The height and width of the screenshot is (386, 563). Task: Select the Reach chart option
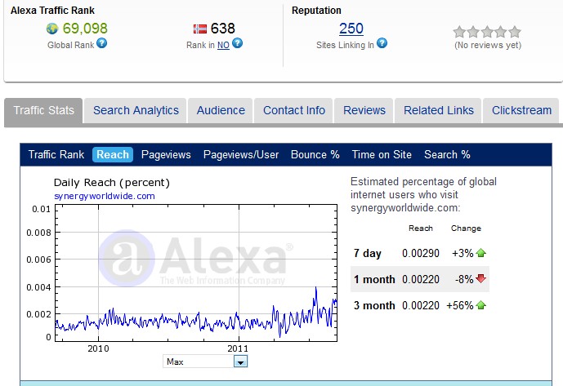(113, 154)
